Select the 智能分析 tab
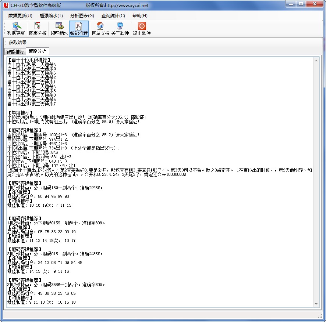 (x=37, y=51)
